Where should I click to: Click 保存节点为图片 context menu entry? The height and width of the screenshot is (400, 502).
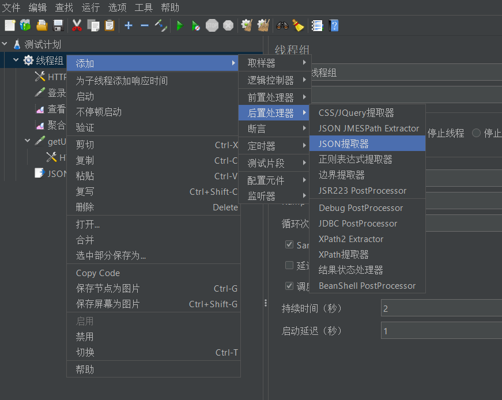tap(153, 288)
